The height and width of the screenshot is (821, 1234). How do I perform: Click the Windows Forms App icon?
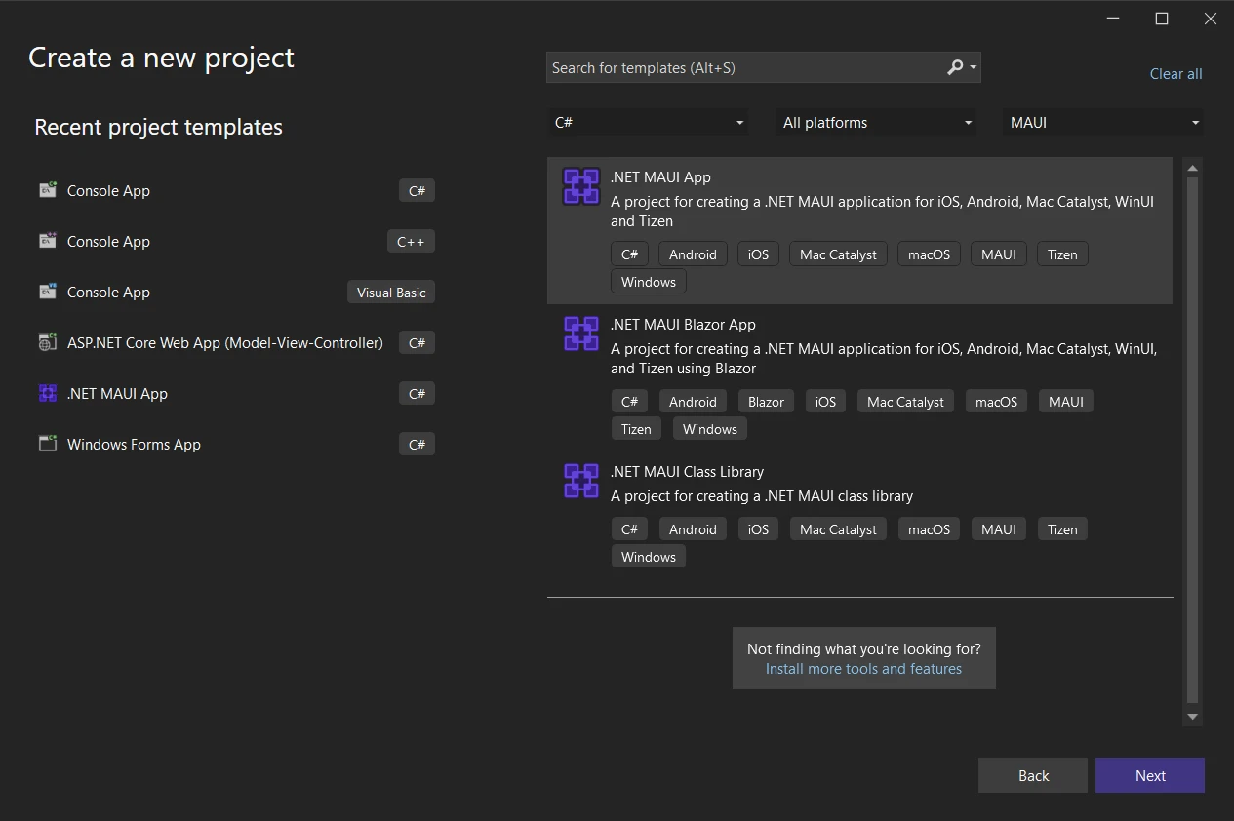pos(48,445)
